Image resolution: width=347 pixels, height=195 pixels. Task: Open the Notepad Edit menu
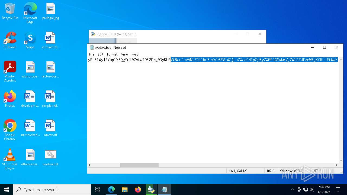[101, 54]
